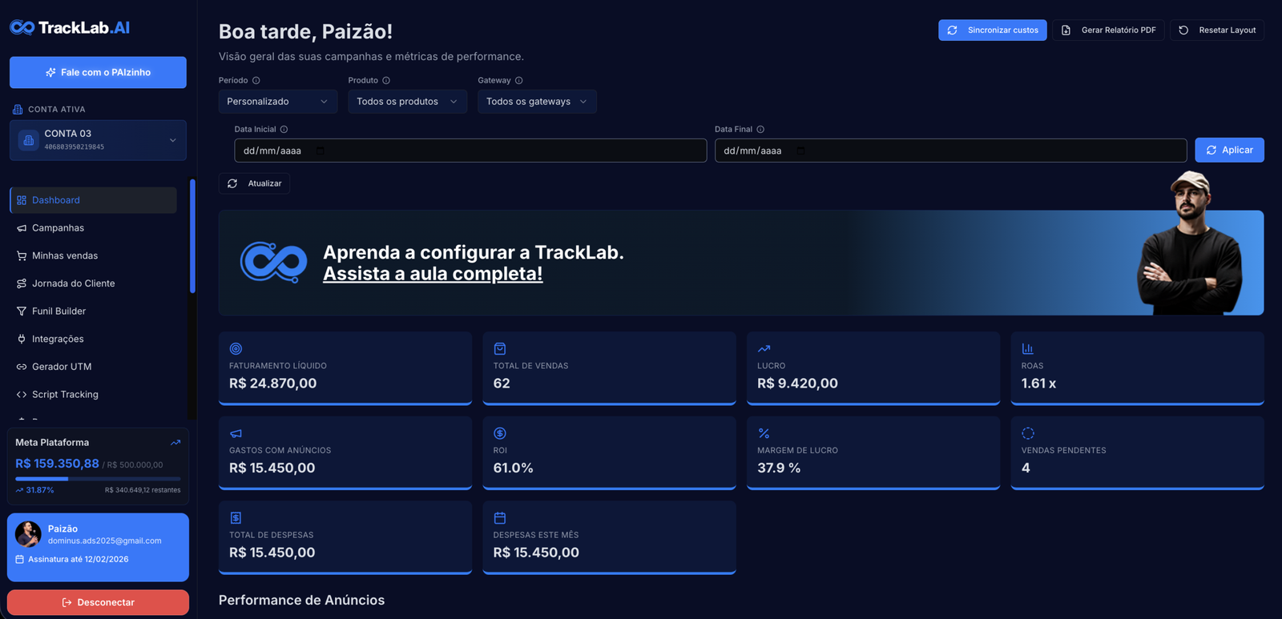Open the Assista a aula completa link
The height and width of the screenshot is (619, 1282).
433,274
